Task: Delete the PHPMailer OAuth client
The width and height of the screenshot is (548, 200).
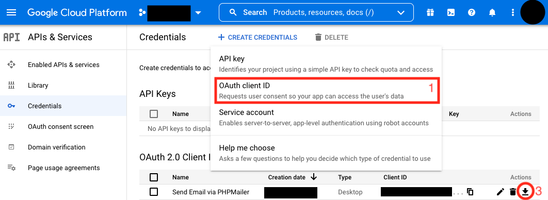Action: pyautogui.click(x=512, y=192)
